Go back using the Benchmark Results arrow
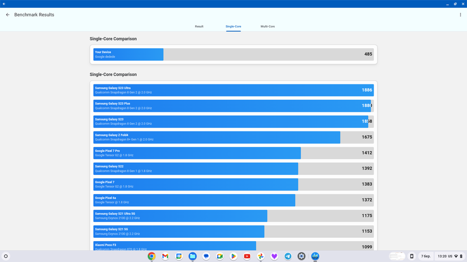 [8, 15]
